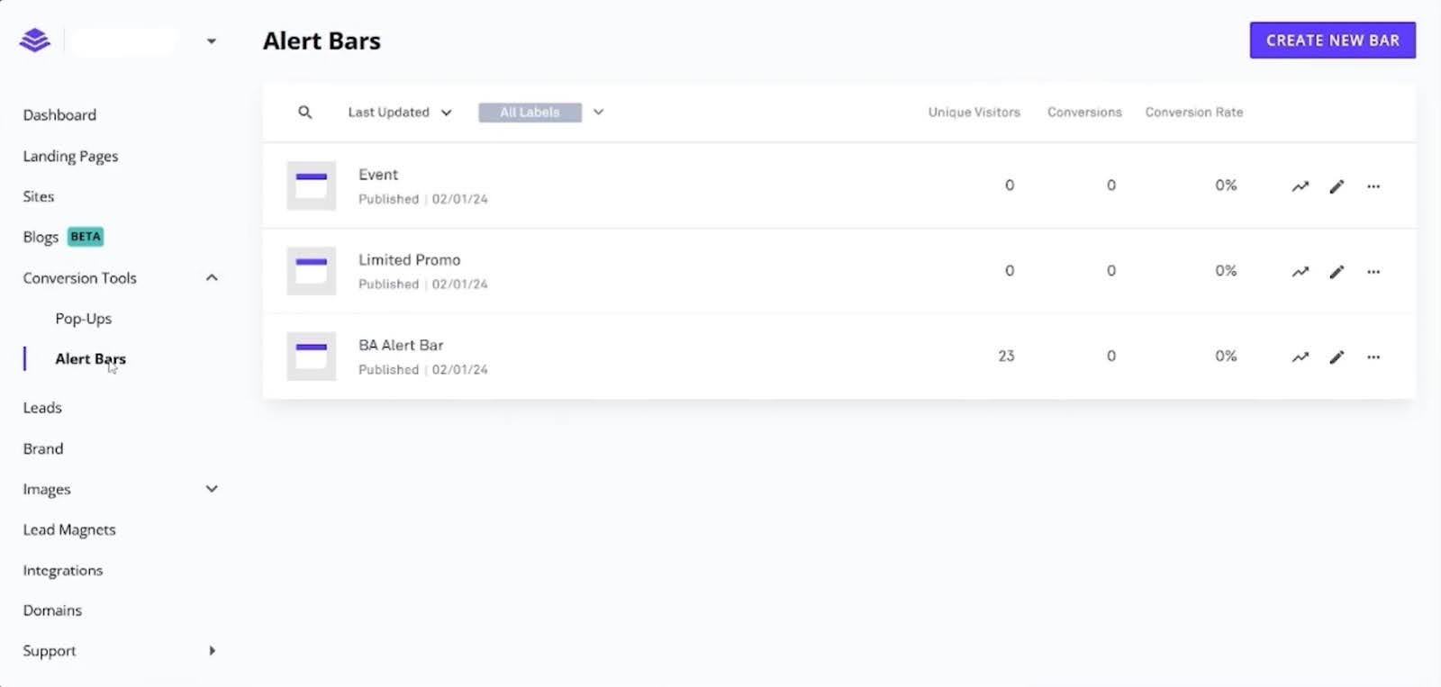Screen dimensions: 1441x687
Task: Click the Conversion Tools sidebar label
Action: click(80, 278)
